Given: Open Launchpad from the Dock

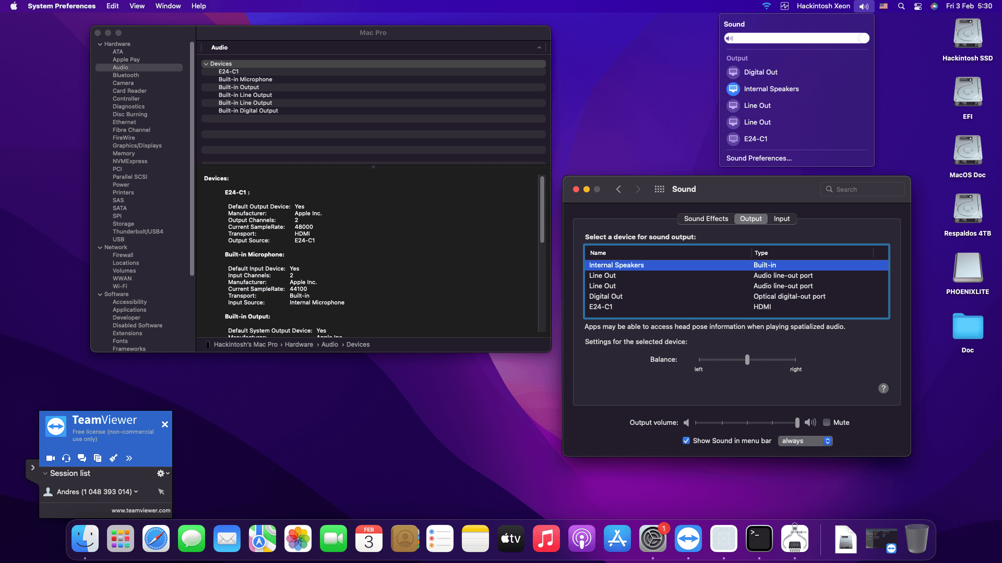Looking at the screenshot, I should pos(121,539).
